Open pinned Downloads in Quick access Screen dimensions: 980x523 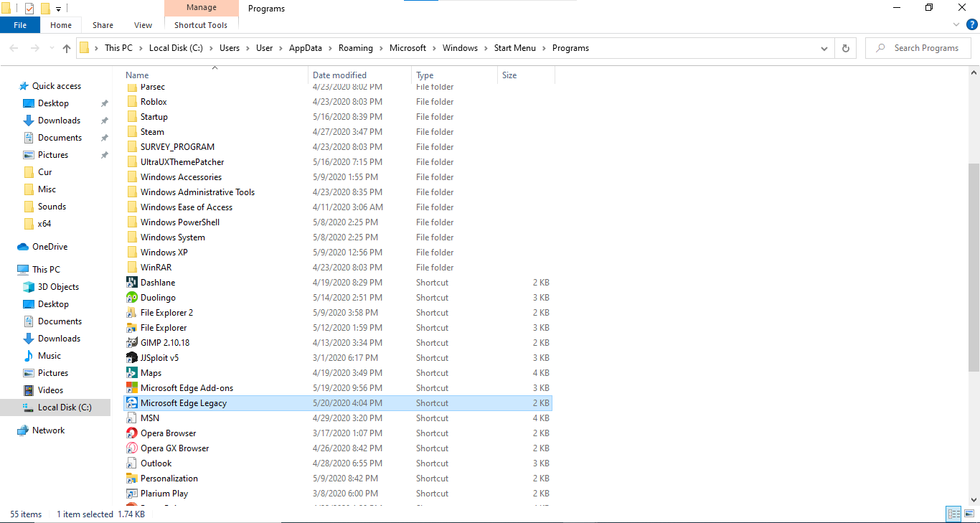tap(59, 121)
